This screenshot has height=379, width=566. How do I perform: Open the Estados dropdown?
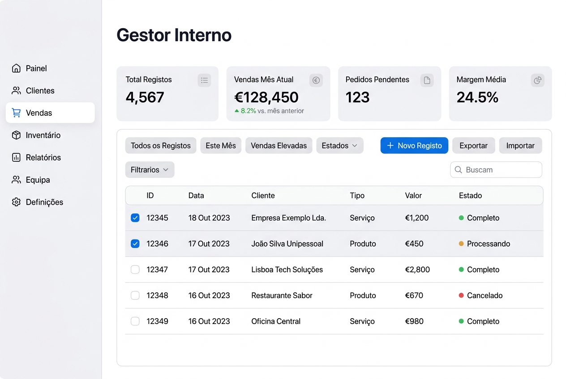[x=339, y=145]
